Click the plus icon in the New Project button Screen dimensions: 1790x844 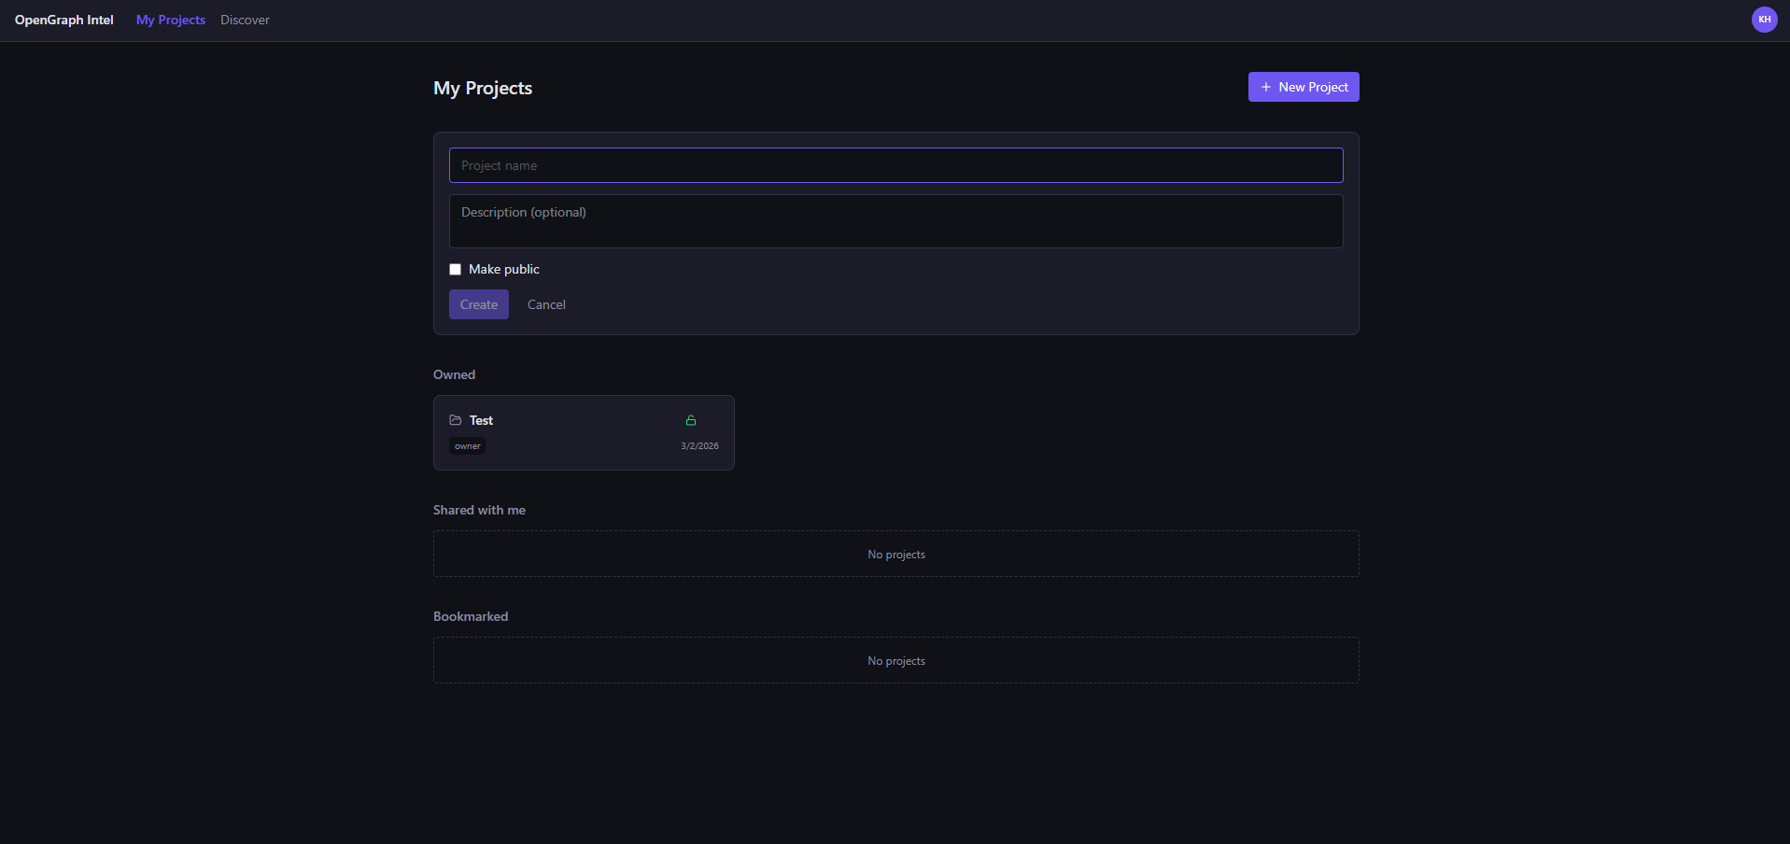[1266, 87]
